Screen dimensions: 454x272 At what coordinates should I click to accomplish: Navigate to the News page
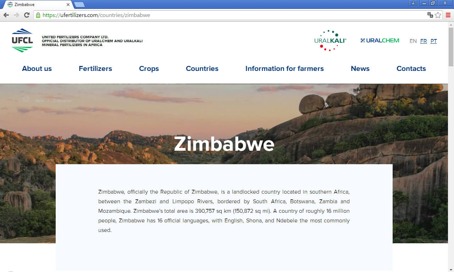coord(360,69)
